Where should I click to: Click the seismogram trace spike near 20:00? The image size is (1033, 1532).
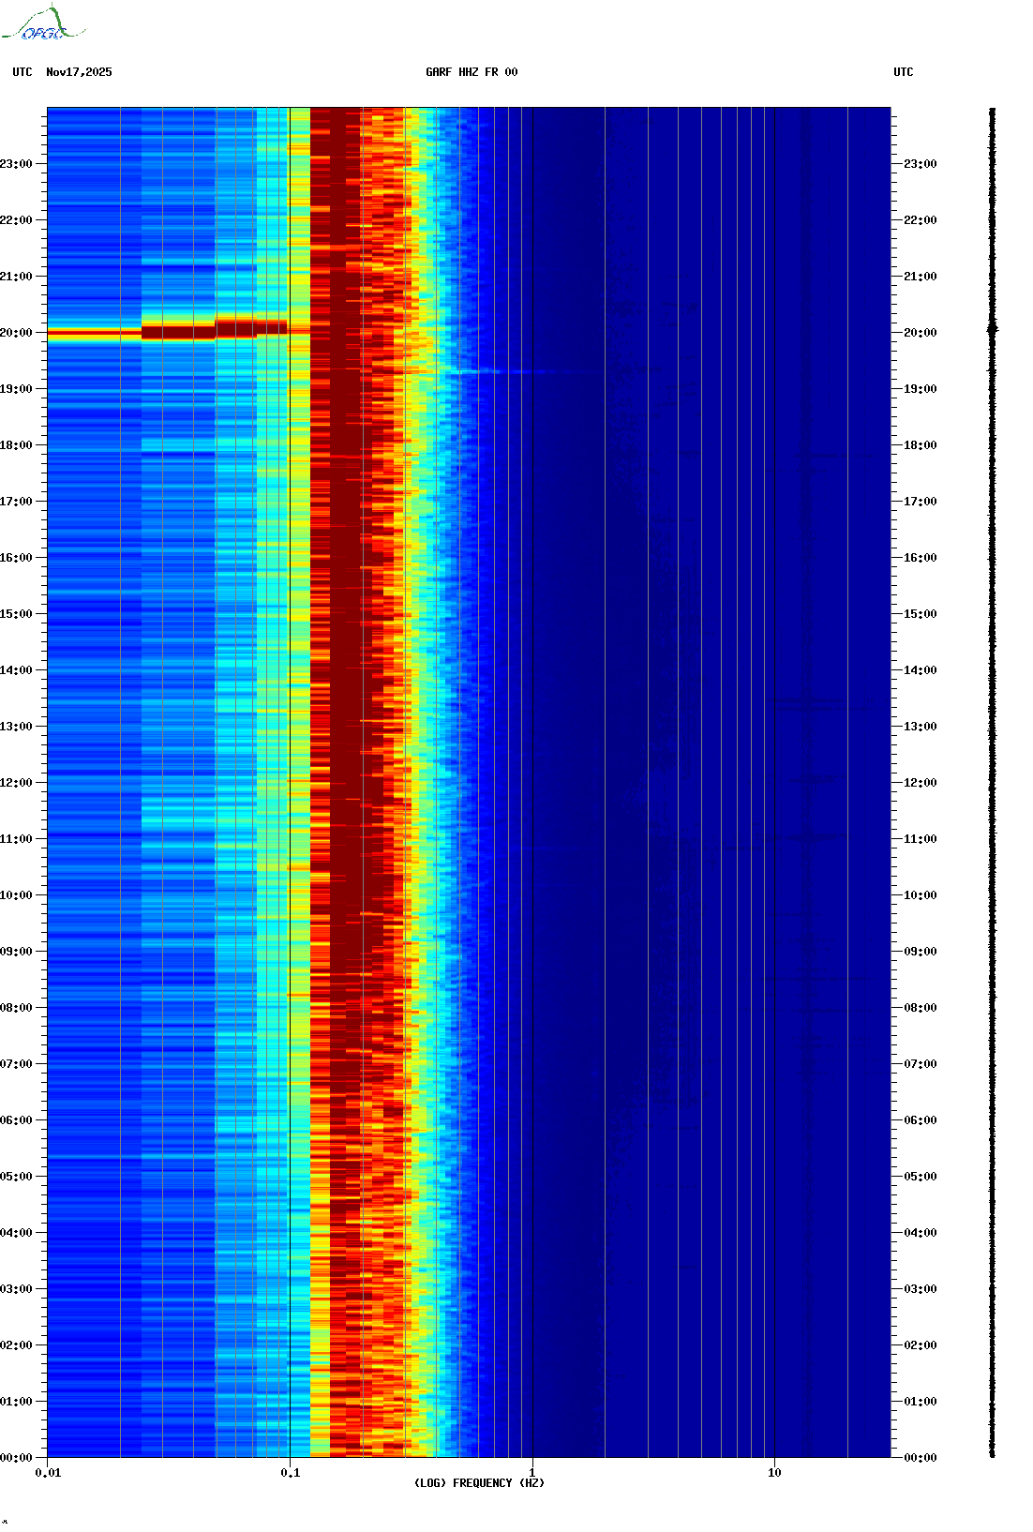(x=993, y=329)
